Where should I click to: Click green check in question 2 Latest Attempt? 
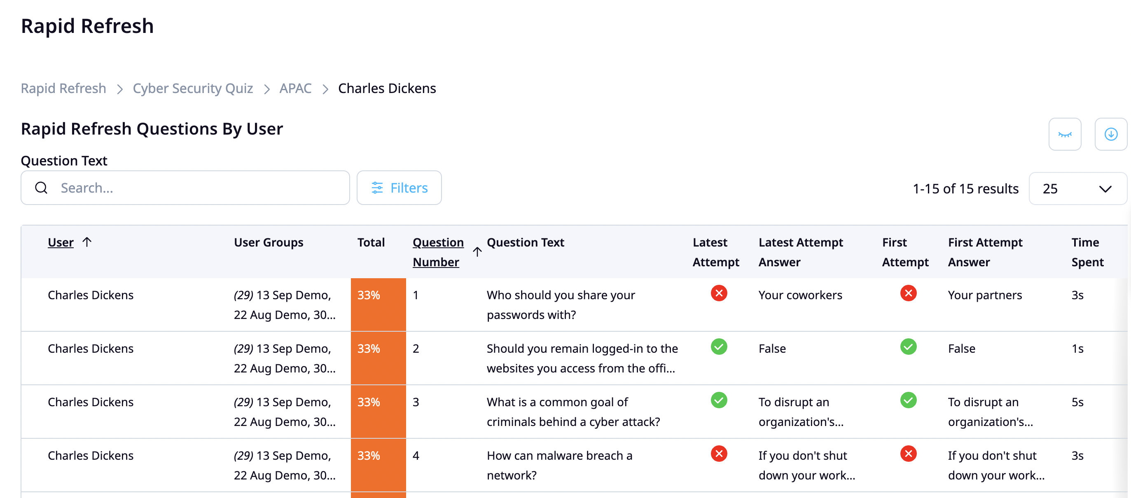718,347
